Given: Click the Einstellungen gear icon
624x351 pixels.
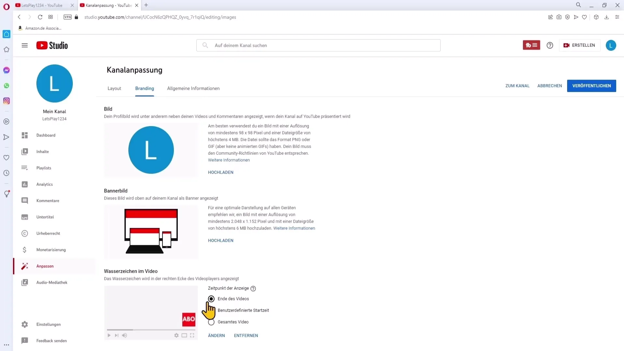Looking at the screenshot, I should tap(24, 324).
